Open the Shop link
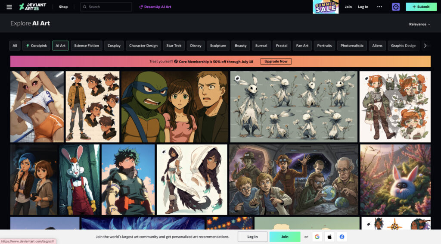Image resolution: width=441 pixels, height=244 pixels. click(x=63, y=7)
